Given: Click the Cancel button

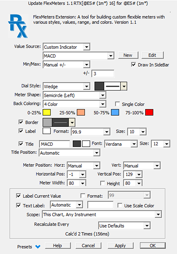Looking at the screenshot, I should coord(88,246).
